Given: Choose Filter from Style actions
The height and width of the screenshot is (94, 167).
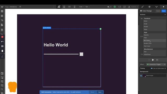Looking at the screenshot, I should click(154, 38).
